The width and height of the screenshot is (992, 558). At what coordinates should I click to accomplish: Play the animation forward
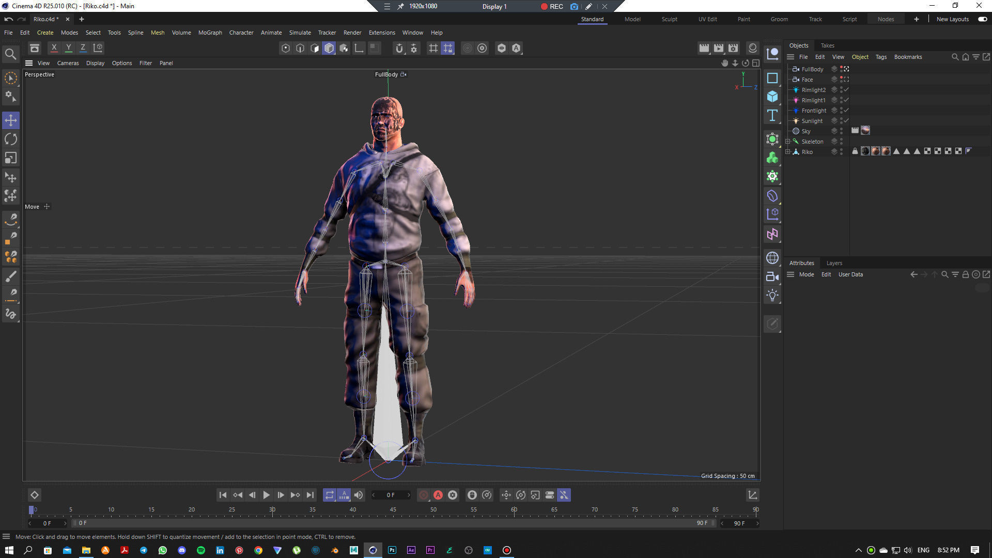pyautogui.click(x=266, y=495)
